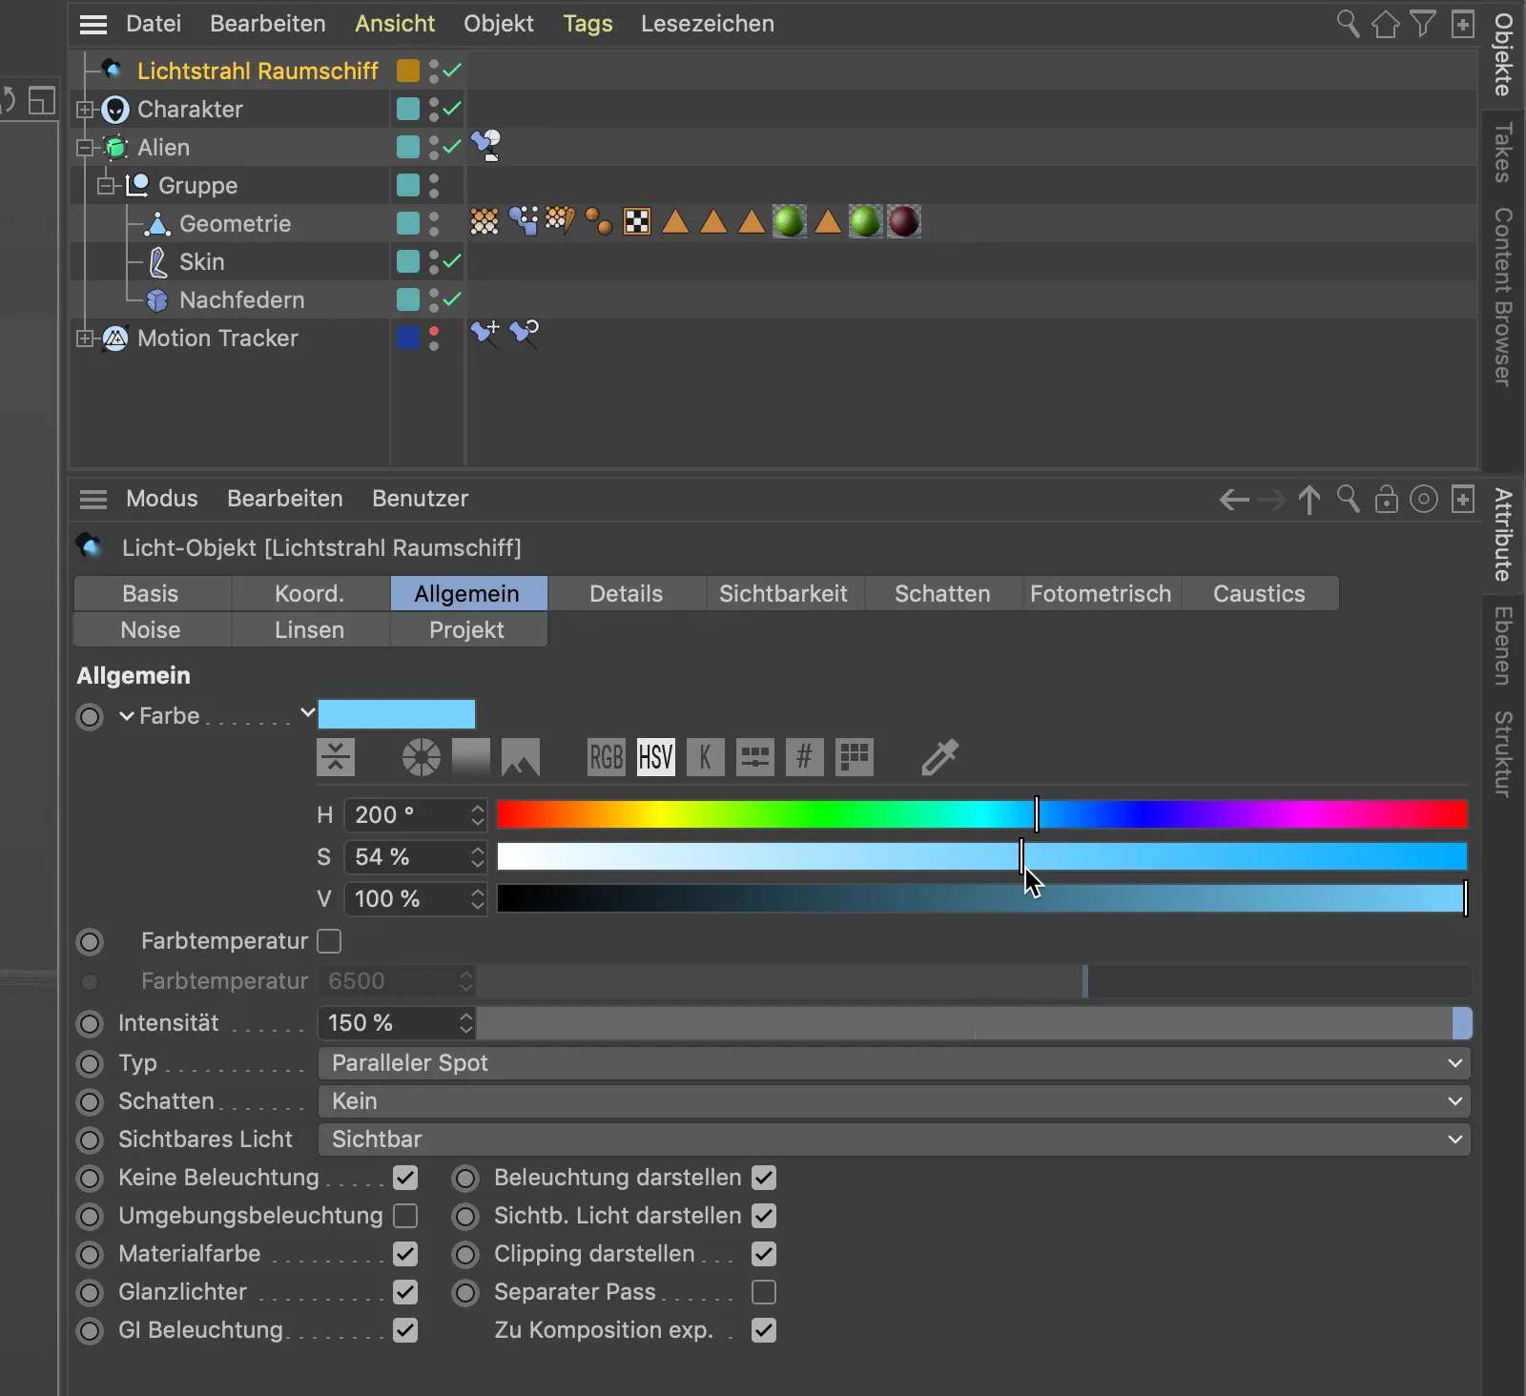Switch to the Caustics tab
Screen dimensions: 1526x1396
click(1259, 593)
